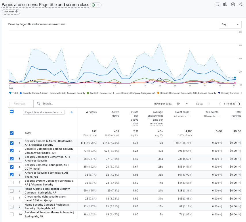Click the plus icon to add secondary dimension
Screen dimensions: 246x222
(x=72, y=112)
